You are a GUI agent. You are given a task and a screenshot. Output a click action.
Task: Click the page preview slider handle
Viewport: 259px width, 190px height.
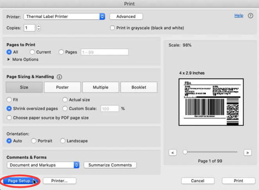[185, 152]
